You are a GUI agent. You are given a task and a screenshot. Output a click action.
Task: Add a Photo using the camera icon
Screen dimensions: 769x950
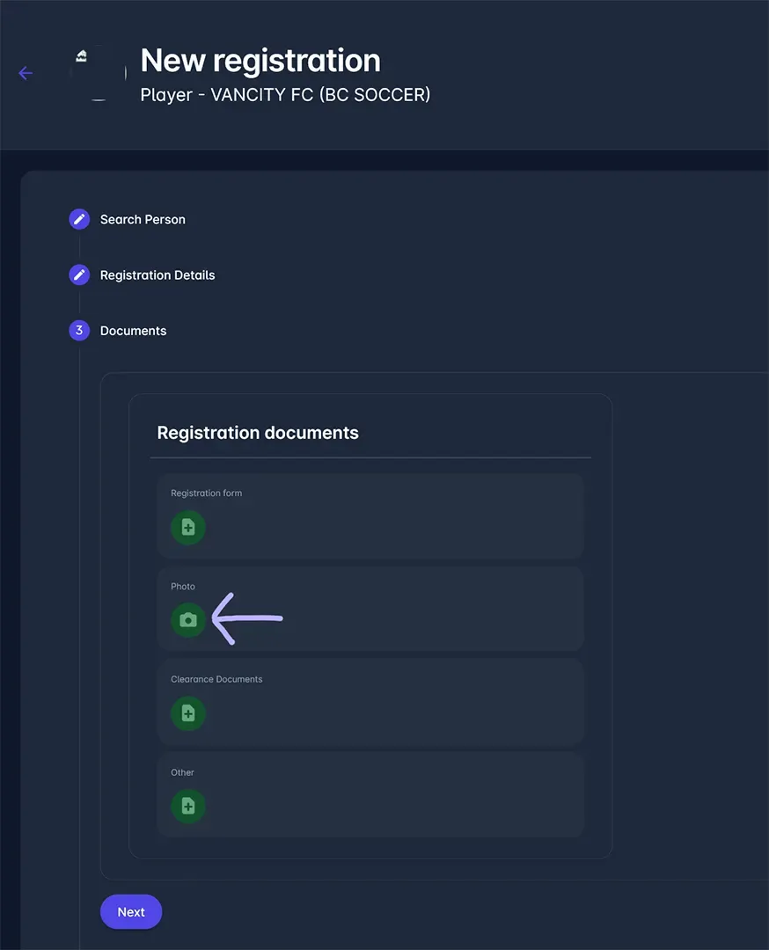point(187,620)
